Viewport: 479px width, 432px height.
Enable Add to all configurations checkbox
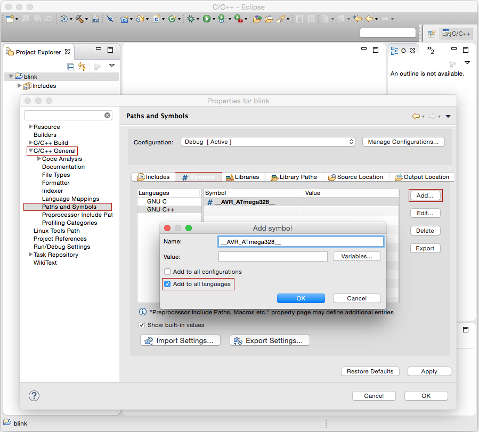coord(167,272)
